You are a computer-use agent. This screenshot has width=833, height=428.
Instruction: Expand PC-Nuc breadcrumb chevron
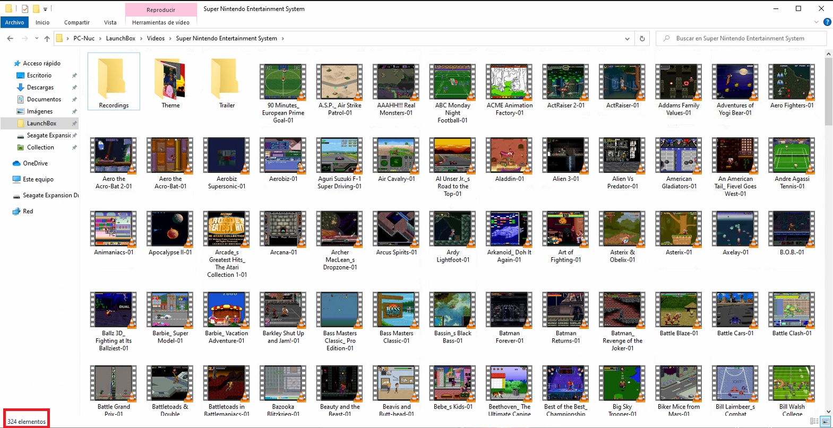100,38
